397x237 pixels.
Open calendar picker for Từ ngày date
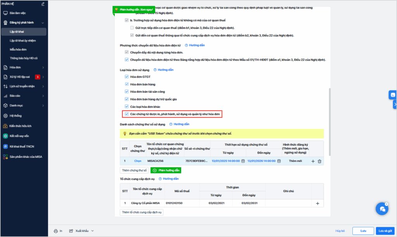pos(243,161)
